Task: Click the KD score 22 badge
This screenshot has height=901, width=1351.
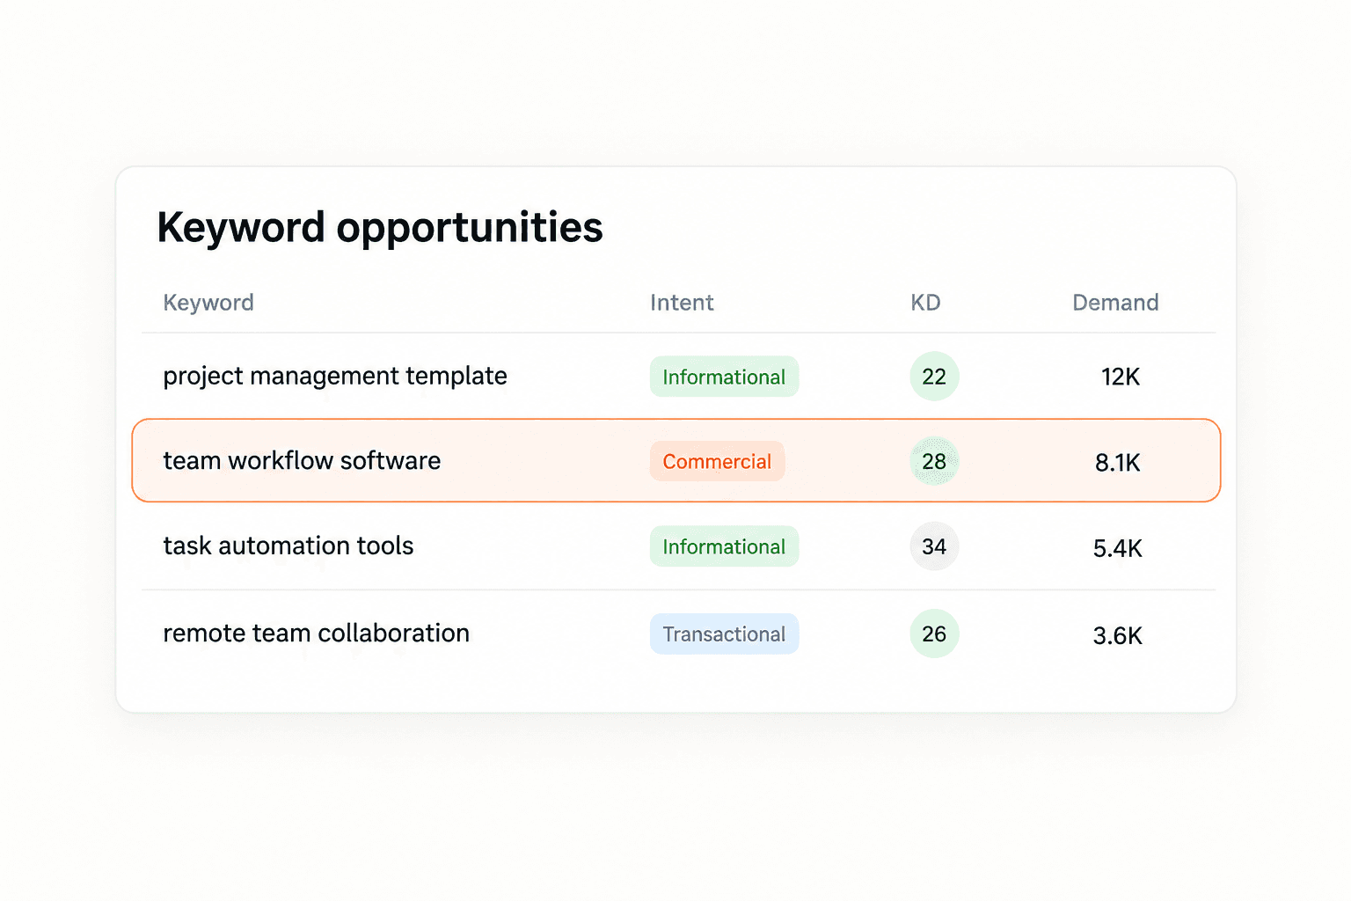Action: pyautogui.click(x=934, y=377)
